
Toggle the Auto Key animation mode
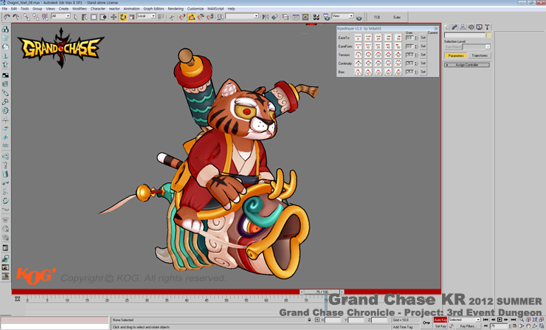click(440, 320)
